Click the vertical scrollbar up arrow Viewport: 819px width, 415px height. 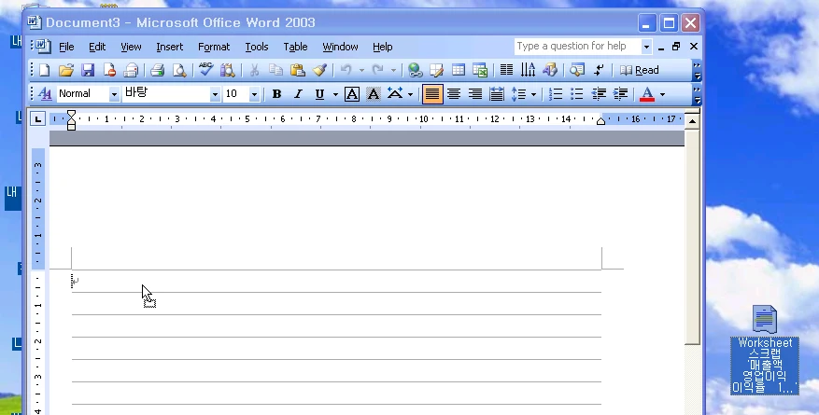(x=692, y=121)
